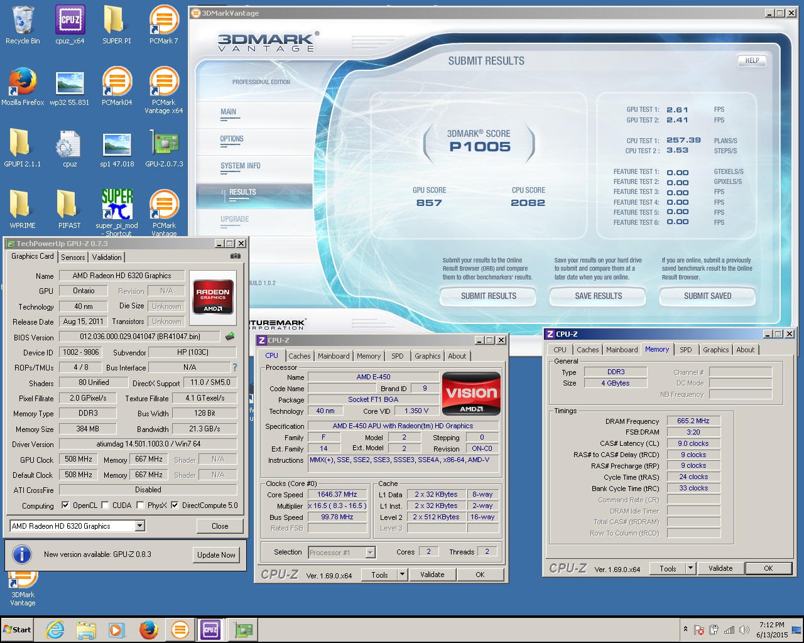The height and width of the screenshot is (643, 804).
Task: Open the Processor #1 selection dropdown
Action: pyautogui.click(x=370, y=553)
